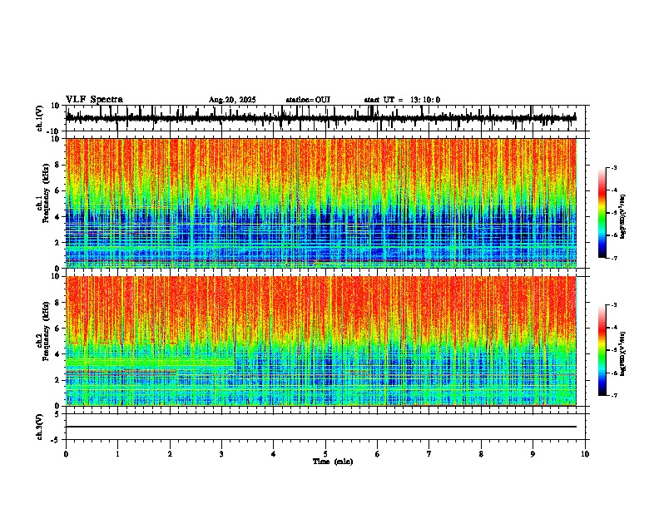Screen dimensions: 659x509
Task: Click the '-7' label on ch.2 colour bar
Action: [x=613, y=395]
